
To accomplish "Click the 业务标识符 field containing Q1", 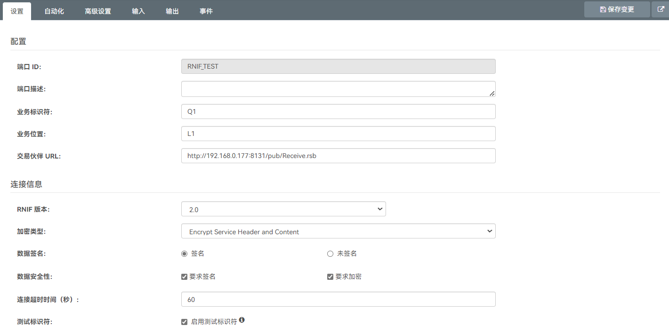I will [338, 111].
